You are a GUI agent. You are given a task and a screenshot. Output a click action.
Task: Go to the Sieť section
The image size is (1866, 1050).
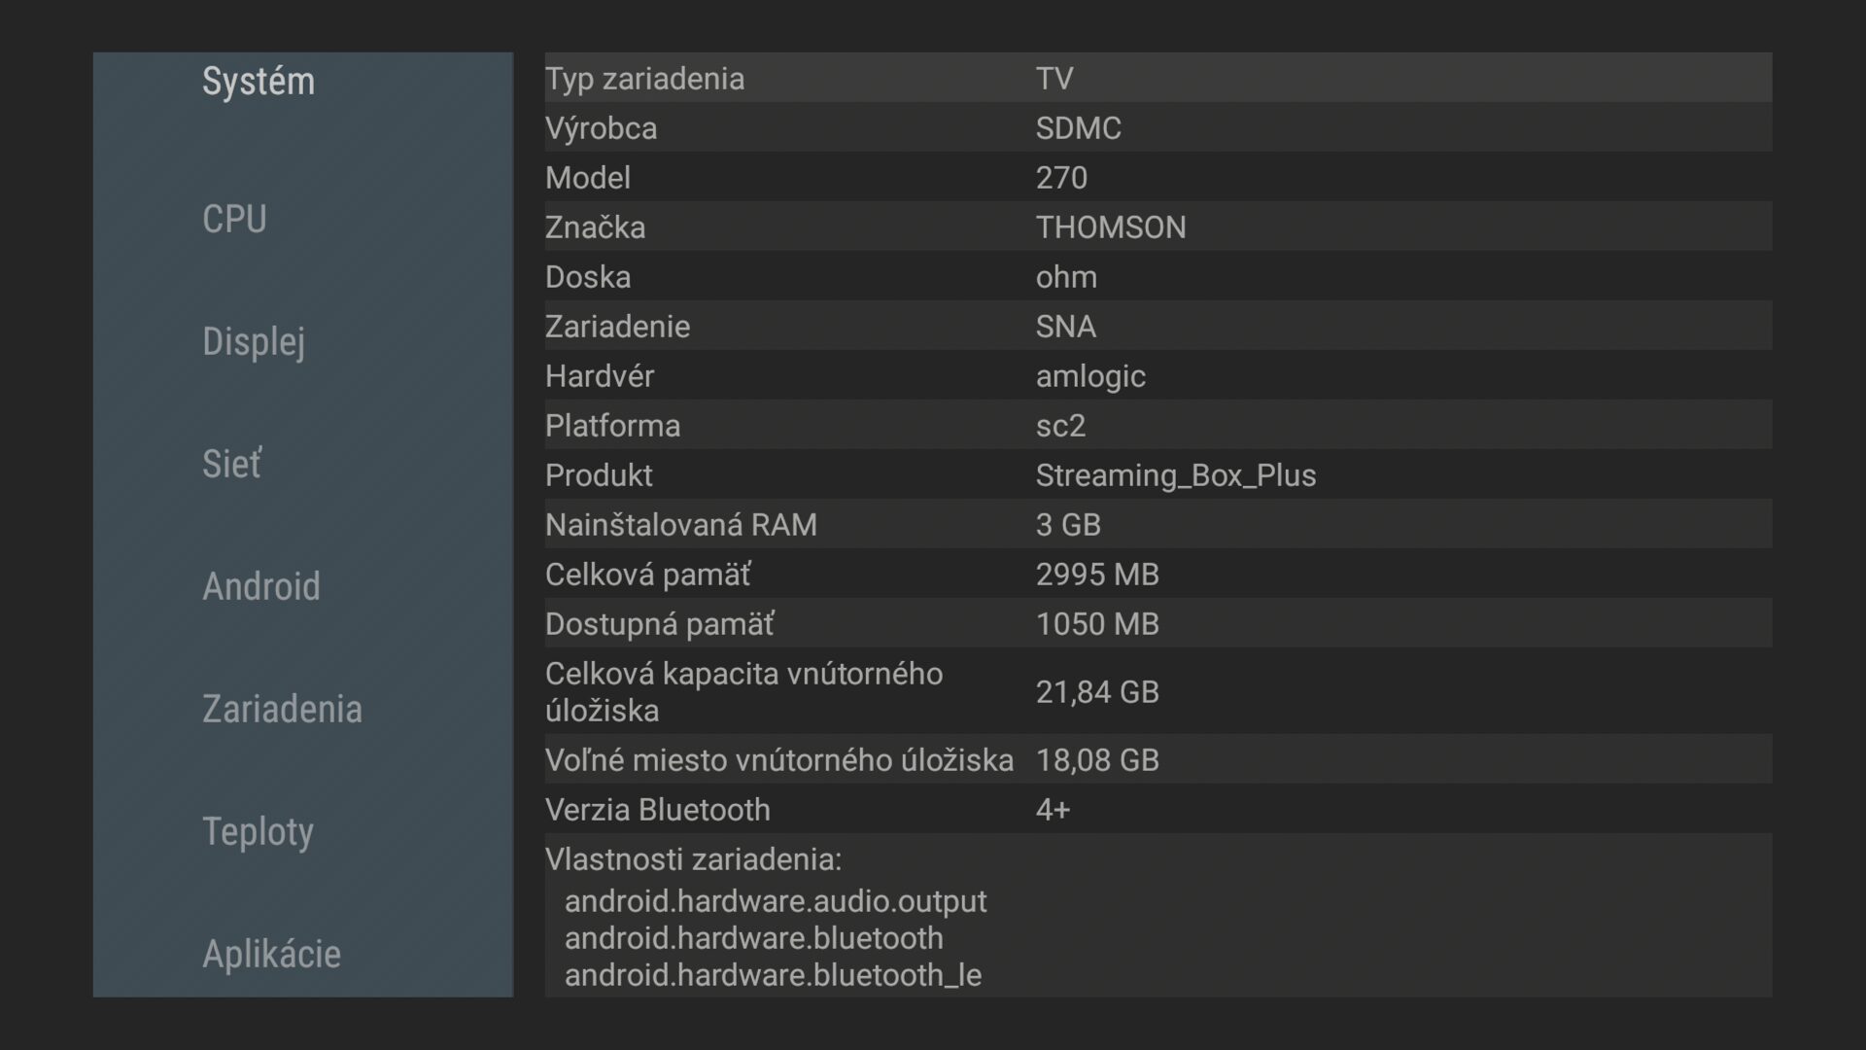tap(231, 464)
